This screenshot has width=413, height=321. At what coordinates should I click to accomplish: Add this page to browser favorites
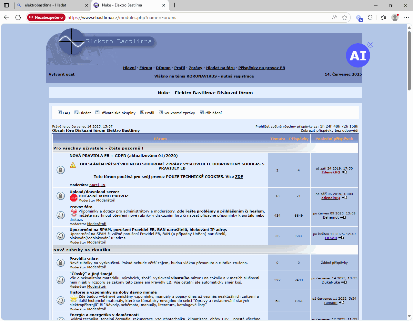pyautogui.click(x=345, y=17)
